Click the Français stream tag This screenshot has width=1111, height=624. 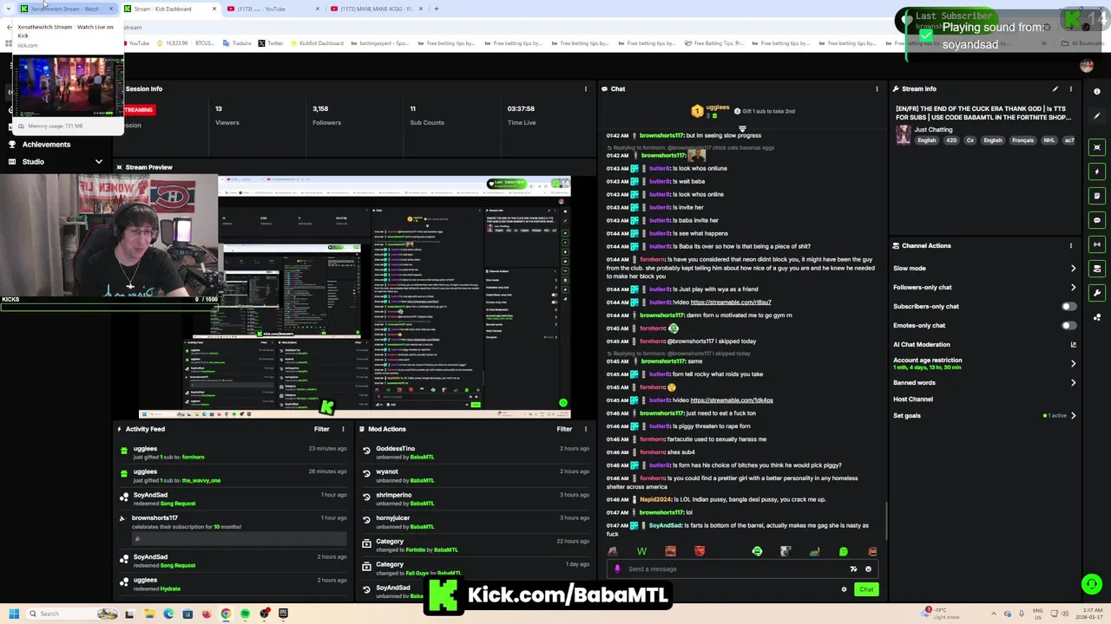pyautogui.click(x=1022, y=140)
